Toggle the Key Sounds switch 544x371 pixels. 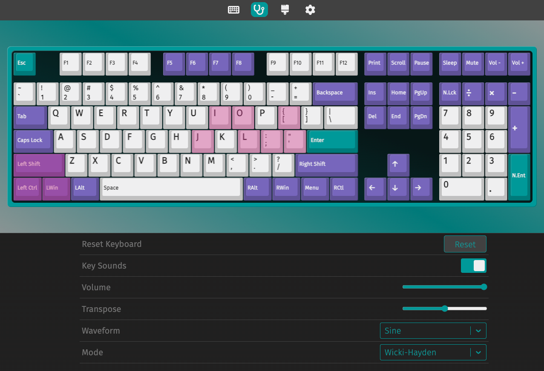[x=473, y=266]
